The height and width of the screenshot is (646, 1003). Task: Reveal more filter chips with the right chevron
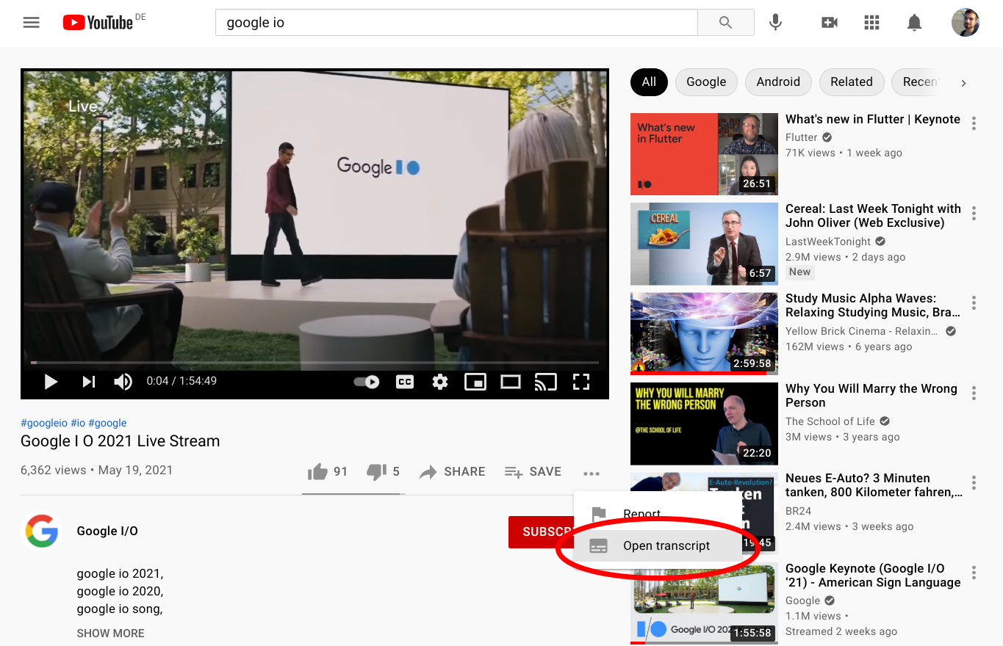coord(963,83)
